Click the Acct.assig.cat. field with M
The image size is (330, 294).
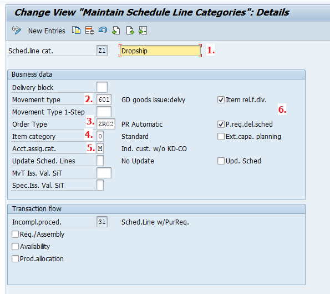pyautogui.click(x=100, y=148)
